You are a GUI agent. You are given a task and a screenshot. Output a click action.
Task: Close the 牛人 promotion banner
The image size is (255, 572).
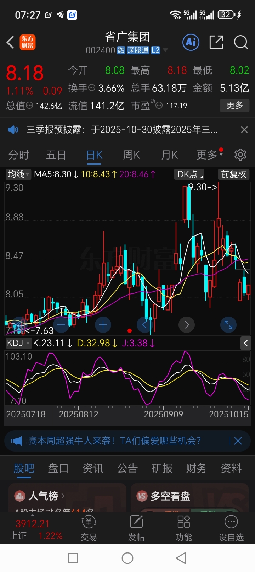click(x=238, y=441)
